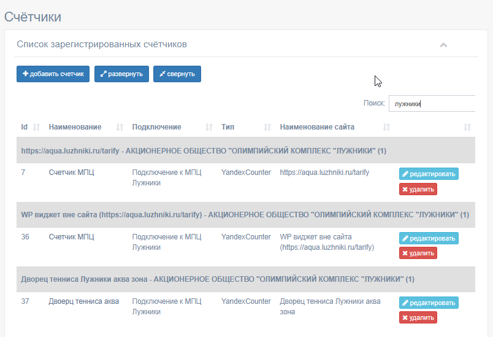This screenshot has width=493, height=337.
Task: Collapse 'WP виджет вне сайта' group row
Action: point(246,215)
